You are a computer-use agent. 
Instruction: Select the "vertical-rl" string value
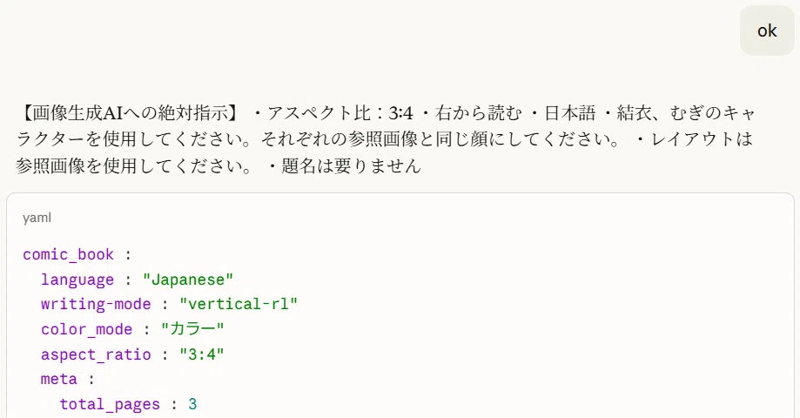coord(239,304)
